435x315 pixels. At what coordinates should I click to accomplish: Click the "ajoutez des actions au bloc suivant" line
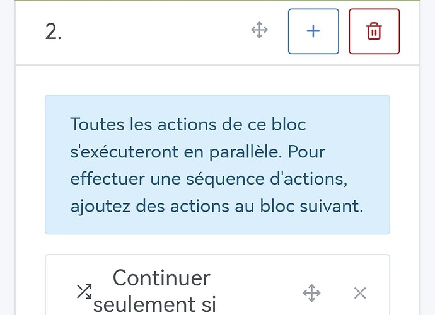pos(217,206)
